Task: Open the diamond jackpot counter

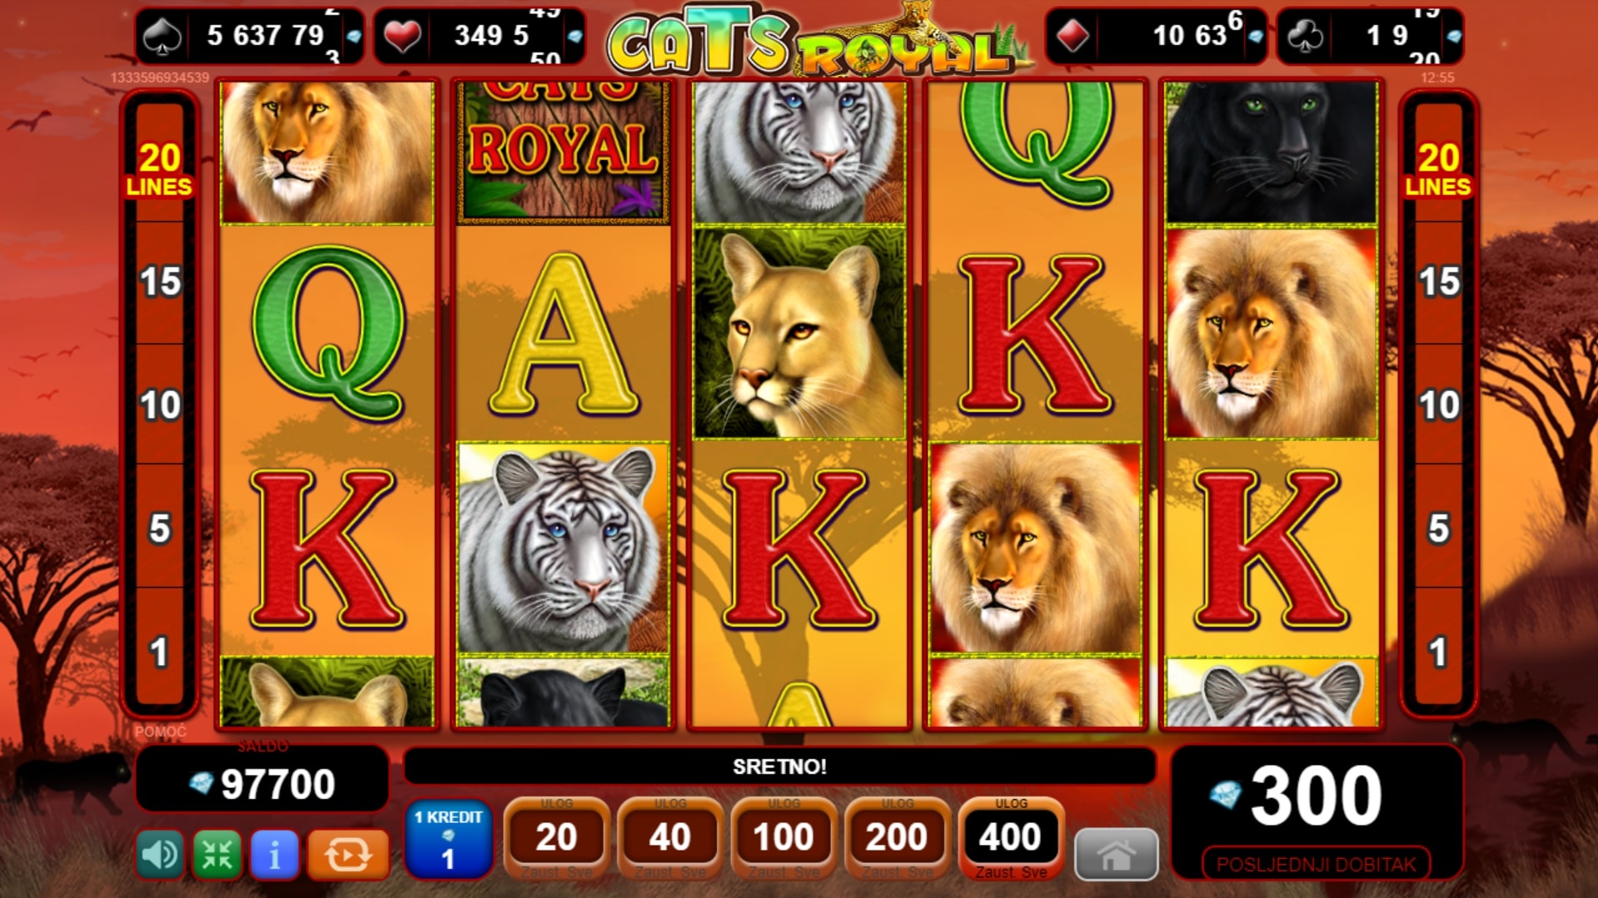Action: click(x=1156, y=36)
